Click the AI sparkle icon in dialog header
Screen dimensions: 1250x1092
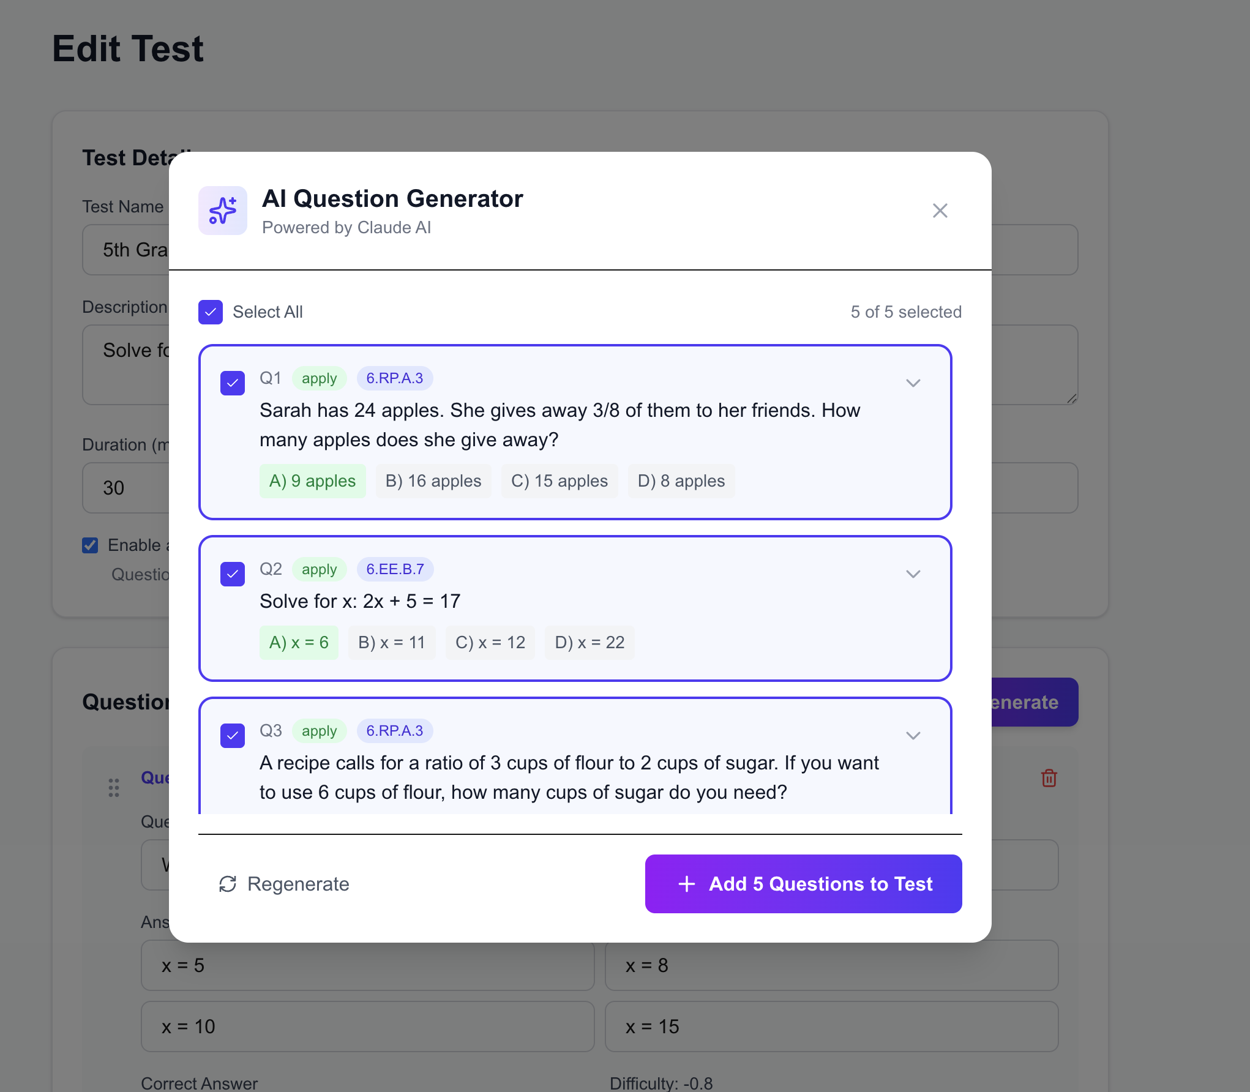point(222,211)
